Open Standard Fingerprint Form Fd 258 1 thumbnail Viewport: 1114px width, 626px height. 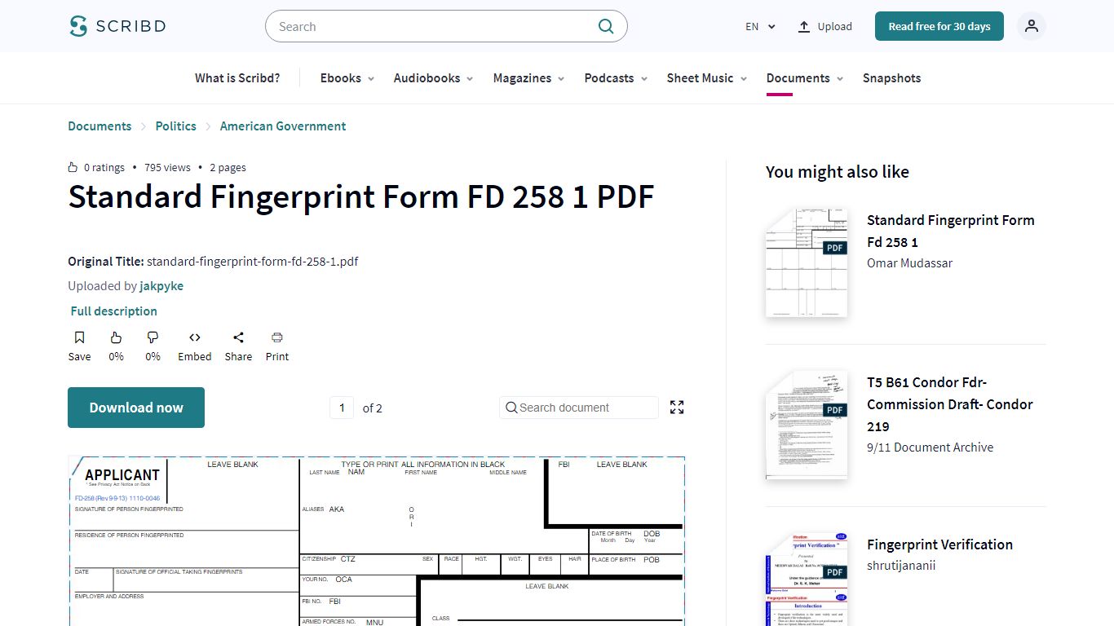click(807, 262)
